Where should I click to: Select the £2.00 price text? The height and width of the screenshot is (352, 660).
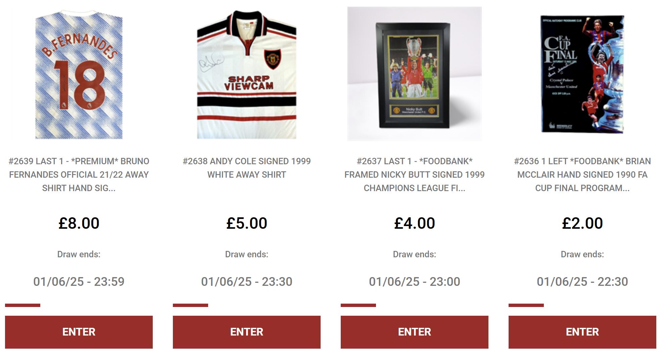coord(582,223)
